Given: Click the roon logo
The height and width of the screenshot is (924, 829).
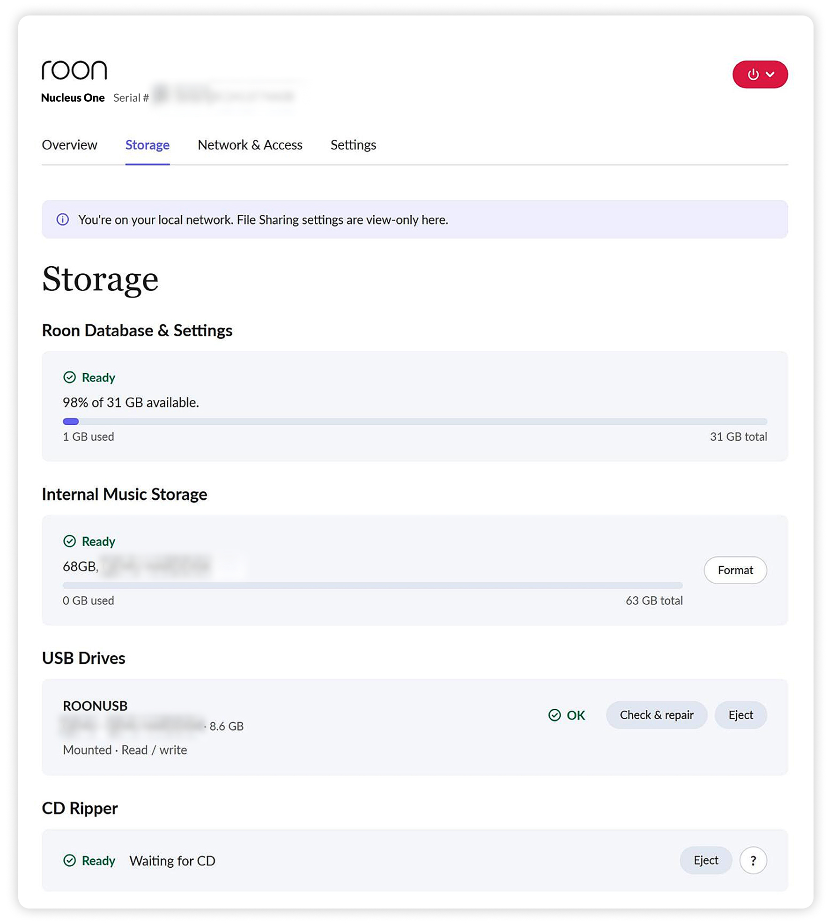Looking at the screenshot, I should coord(74,70).
